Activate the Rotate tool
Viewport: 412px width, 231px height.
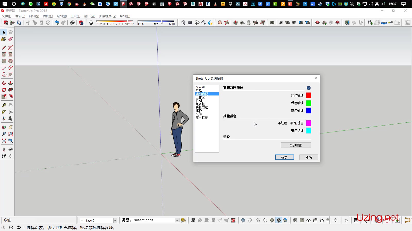[4, 90]
